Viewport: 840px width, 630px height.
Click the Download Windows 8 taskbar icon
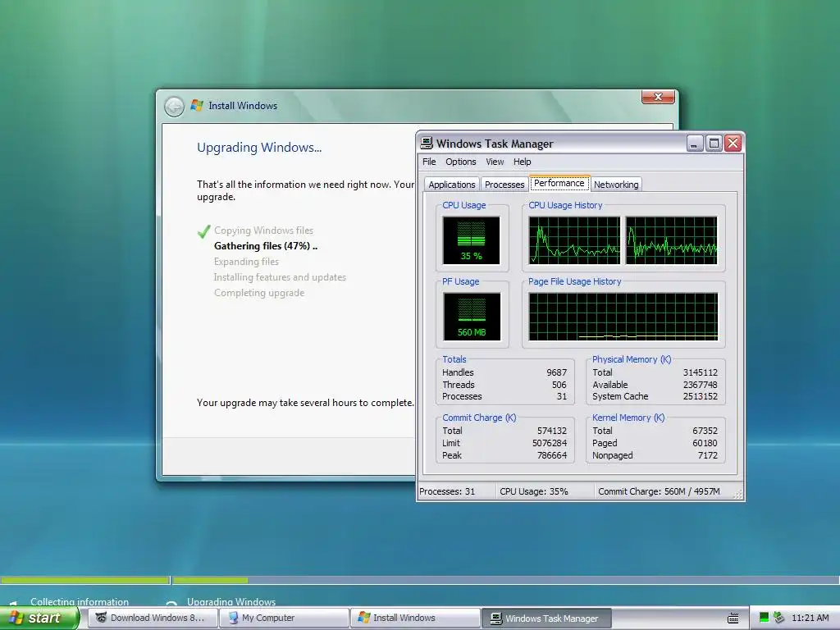pos(101,618)
